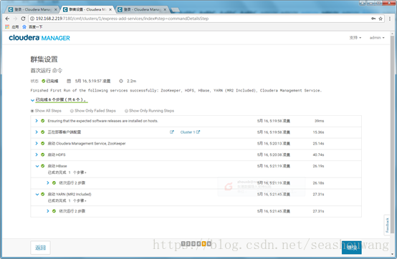The image size is (397, 259).
Task: Expand the deploying client configuration step
Action: 37,132
